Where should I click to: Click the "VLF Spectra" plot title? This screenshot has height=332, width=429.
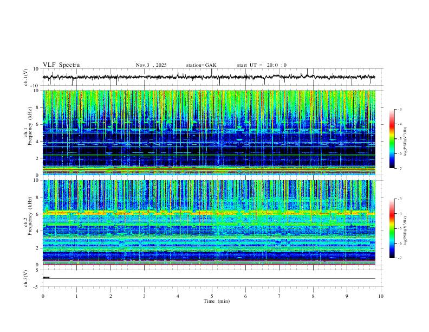click(61, 65)
